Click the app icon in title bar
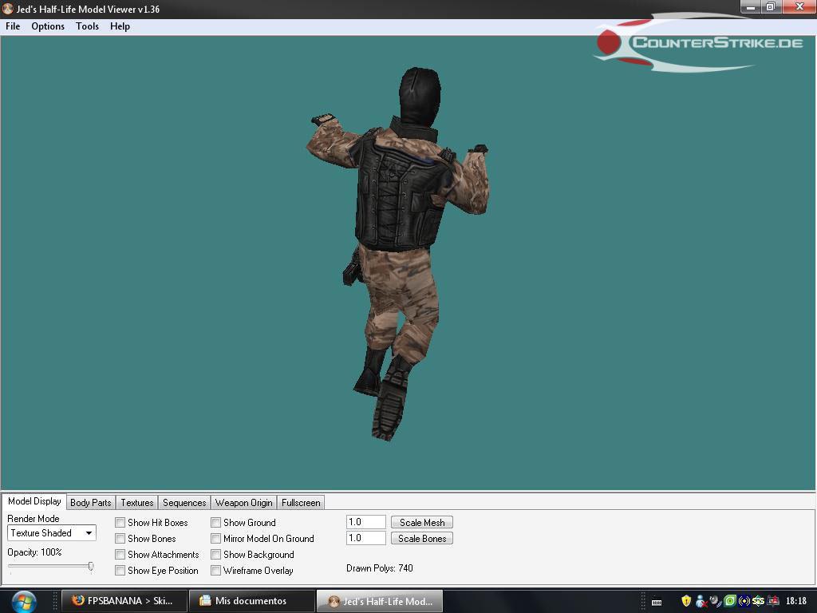This screenshot has width=817, height=613. pyautogui.click(x=8, y=9)
